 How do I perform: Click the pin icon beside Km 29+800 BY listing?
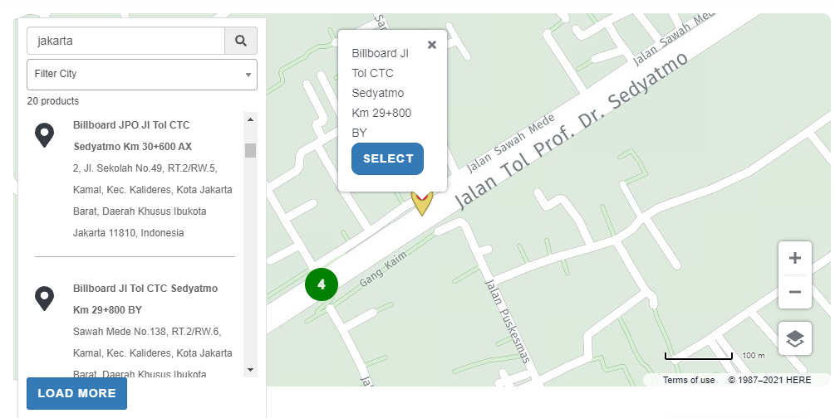(45, 299)
